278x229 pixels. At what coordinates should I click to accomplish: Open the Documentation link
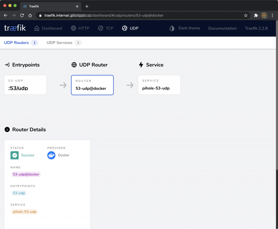[x=222, y=28]
